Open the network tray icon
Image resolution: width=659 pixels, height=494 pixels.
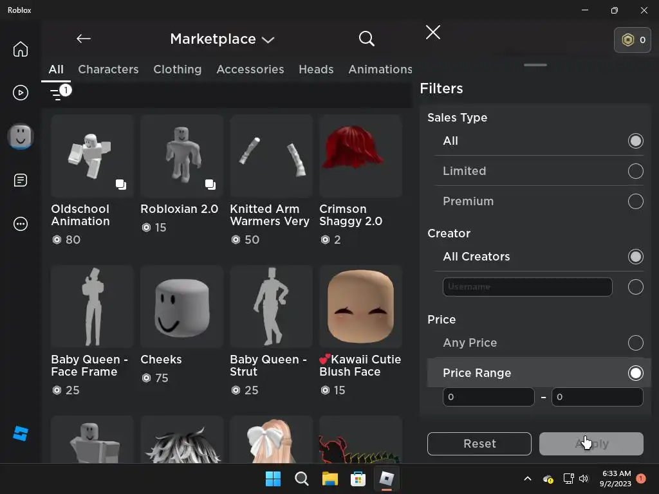(569, 479)
